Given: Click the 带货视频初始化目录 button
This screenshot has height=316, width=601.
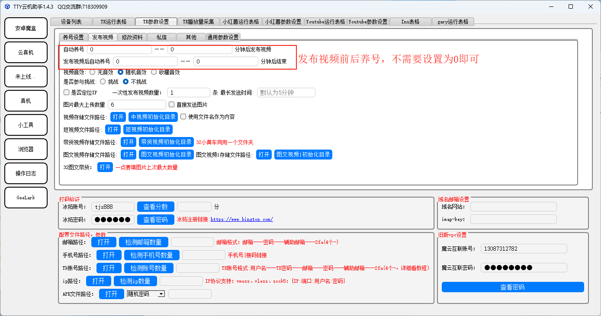Looking at the screenshot, I should tap(166, 142).
